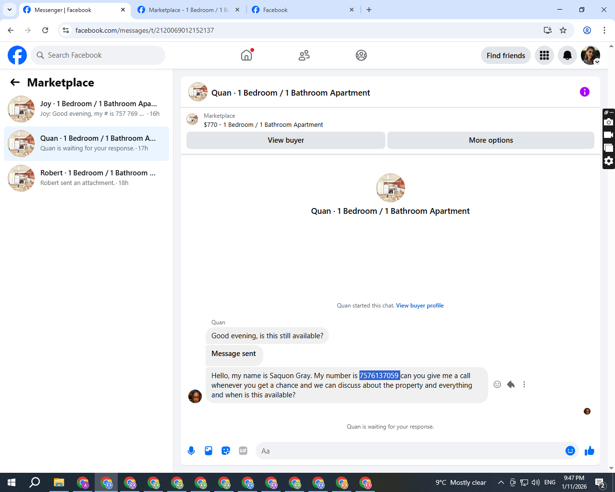Click the message 'Good evening, is this still available?'
The width and height of the screenshot is (615, 492).
[x=267, y=336]
